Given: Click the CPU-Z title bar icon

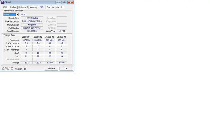Looking at the screenshot, I should click(2, 2).
